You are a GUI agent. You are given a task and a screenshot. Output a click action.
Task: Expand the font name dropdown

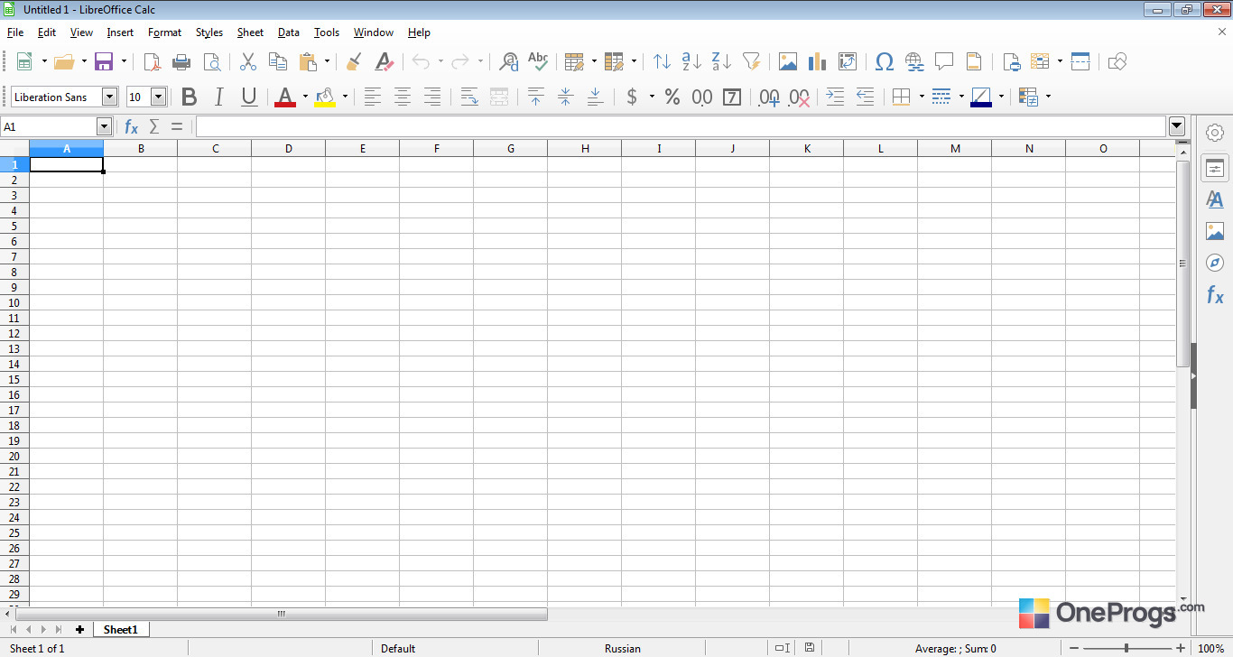pyautogui.click(x=110, y=97)
